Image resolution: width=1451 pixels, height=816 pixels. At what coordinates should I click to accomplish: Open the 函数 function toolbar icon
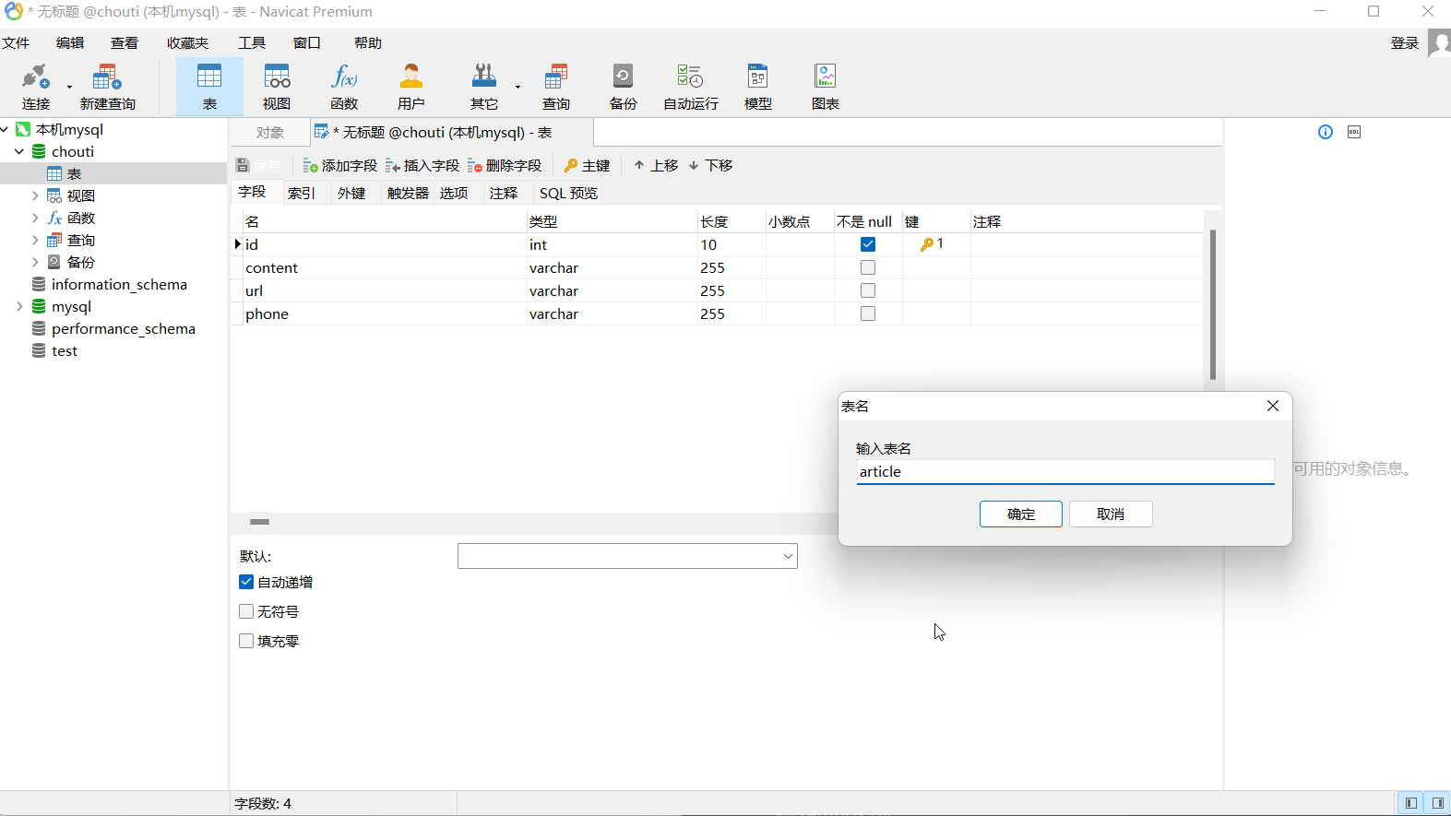344,87
